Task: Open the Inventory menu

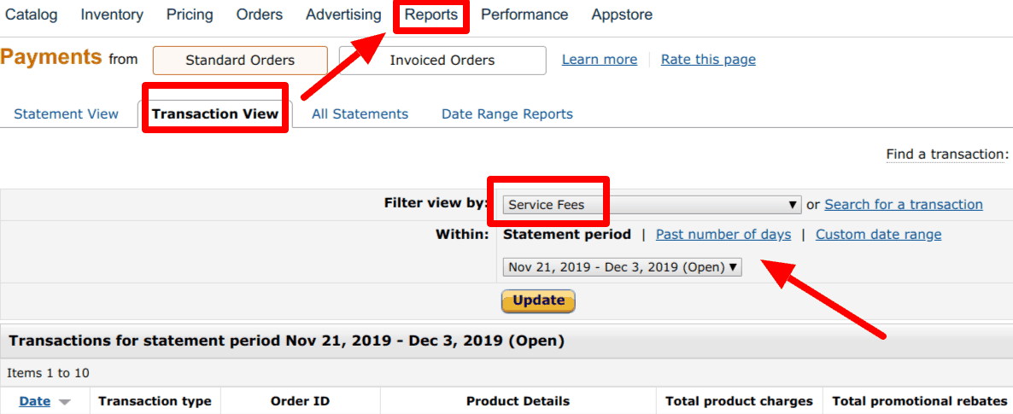Action: (112, 15)
